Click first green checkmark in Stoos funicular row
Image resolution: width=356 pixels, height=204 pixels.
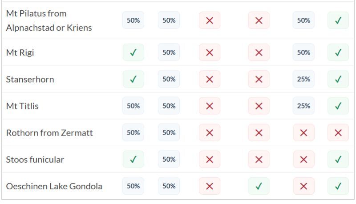tap(133, 159)
